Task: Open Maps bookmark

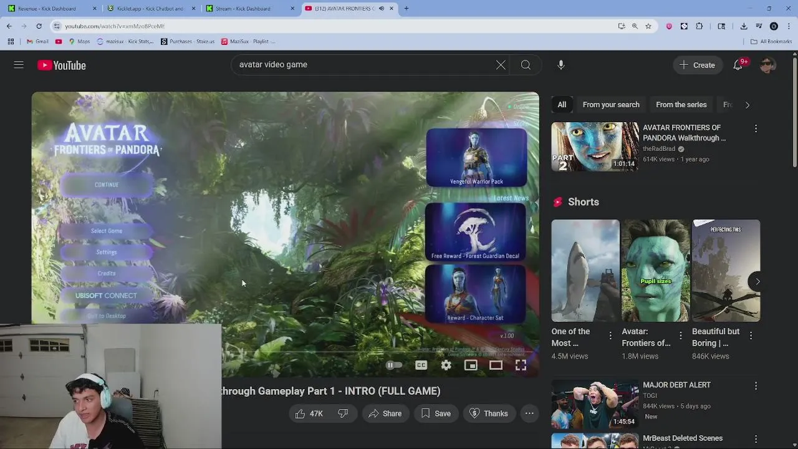Action: coord(79,42)
